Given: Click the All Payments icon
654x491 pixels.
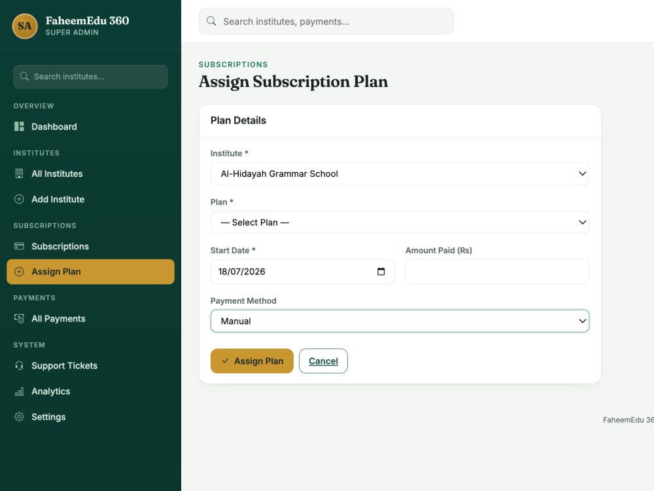Looking at the screenshot, I should 19,319.
